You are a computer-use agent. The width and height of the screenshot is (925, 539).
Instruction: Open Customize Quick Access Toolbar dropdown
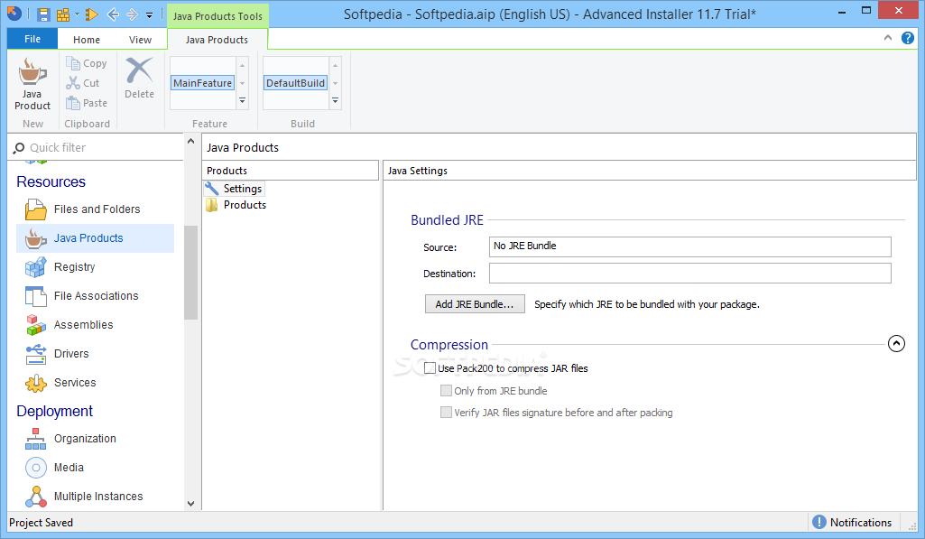[149, 15]
